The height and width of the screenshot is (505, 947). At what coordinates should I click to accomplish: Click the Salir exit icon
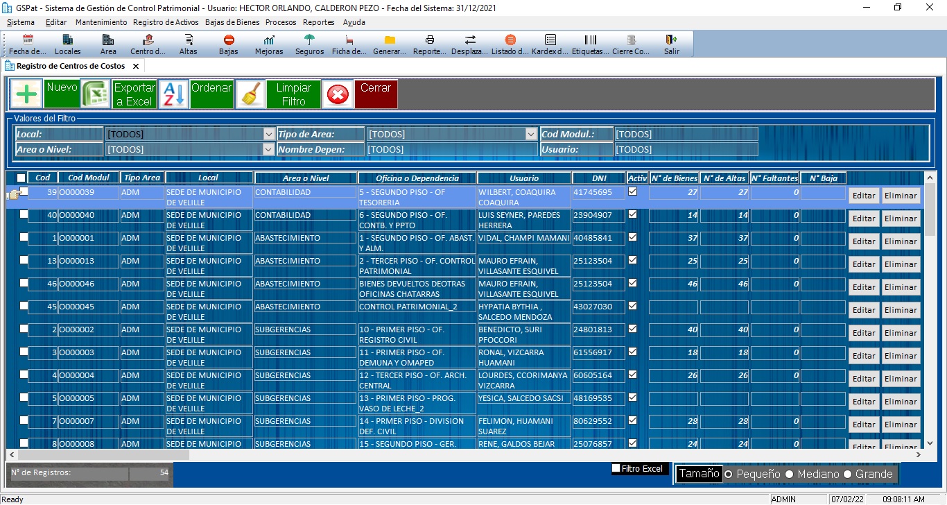(671, 44)
